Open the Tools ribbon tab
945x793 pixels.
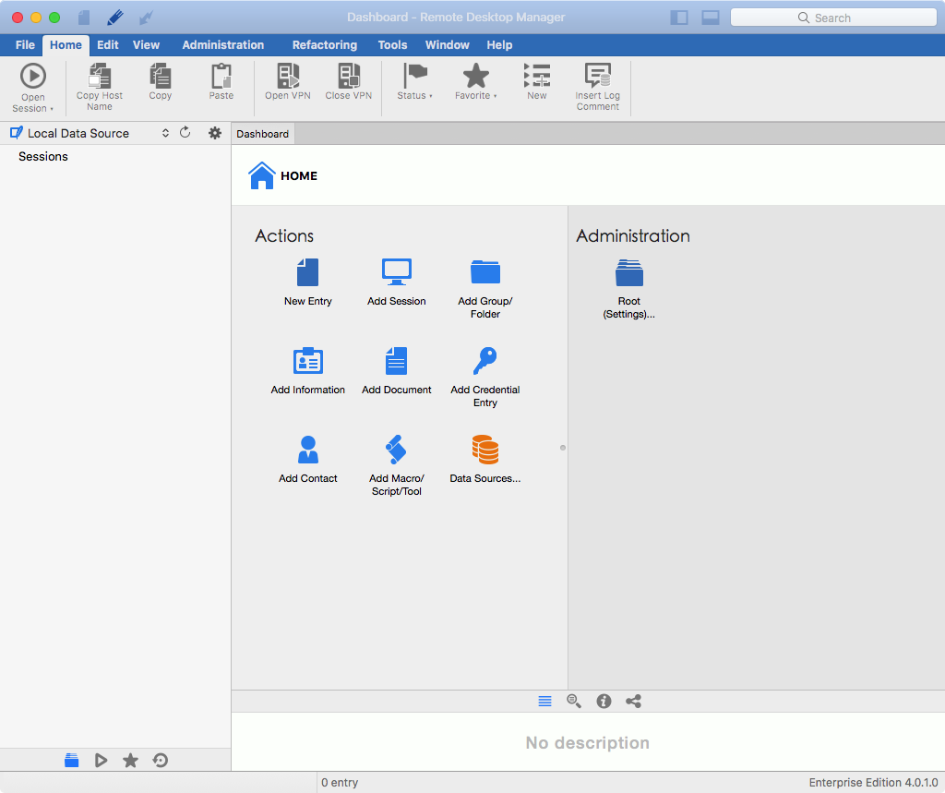(x=392, y=44)
